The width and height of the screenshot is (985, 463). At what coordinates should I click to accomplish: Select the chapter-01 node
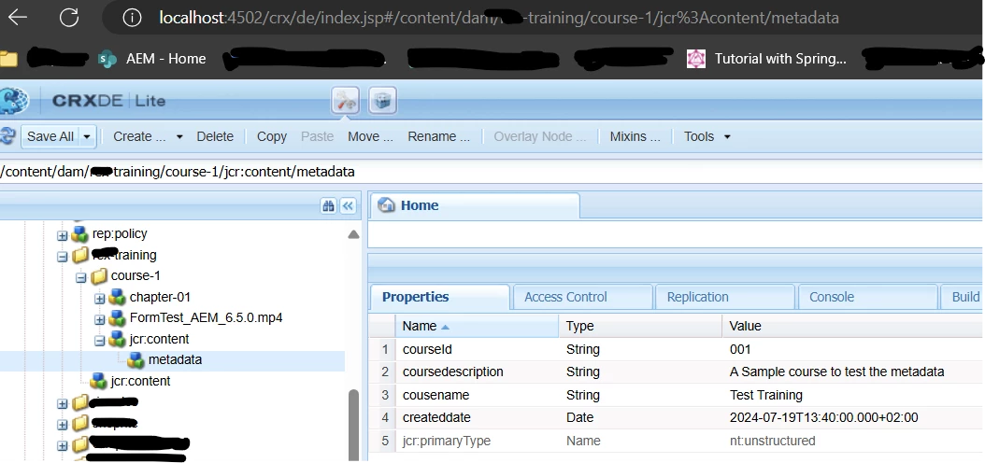point(160,297)
